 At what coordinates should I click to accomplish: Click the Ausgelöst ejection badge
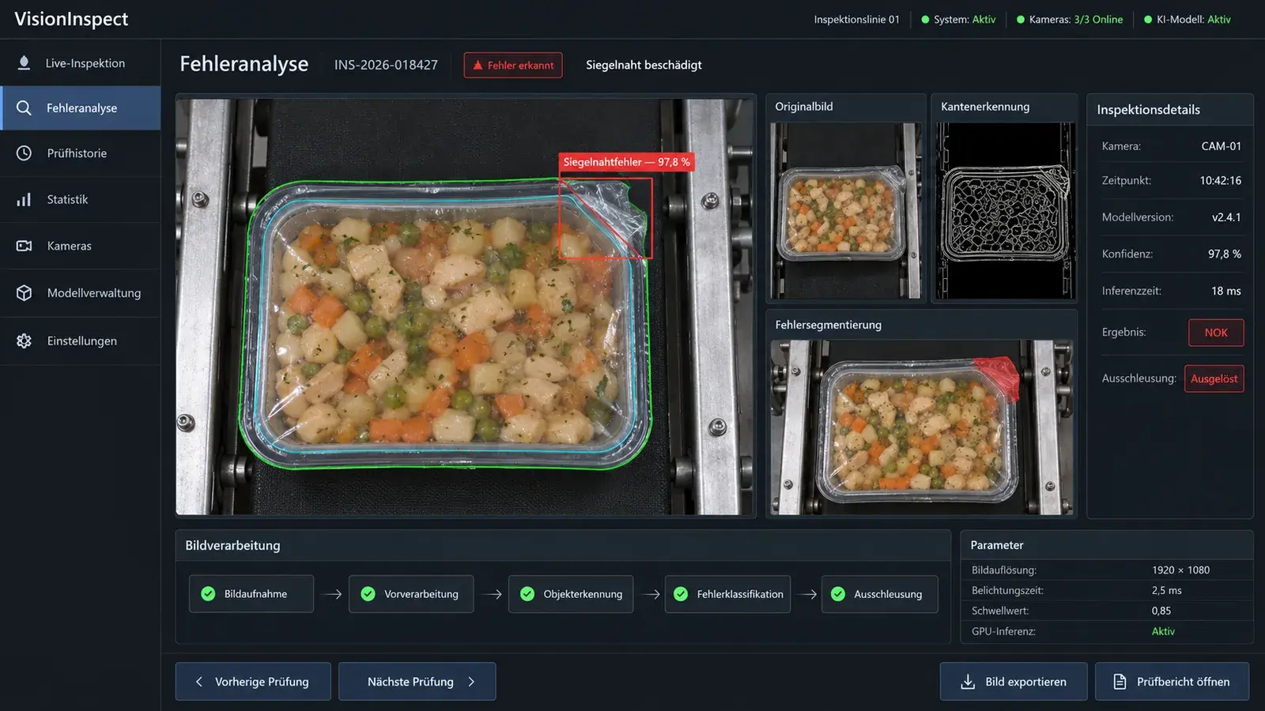tap(1214, 378)
